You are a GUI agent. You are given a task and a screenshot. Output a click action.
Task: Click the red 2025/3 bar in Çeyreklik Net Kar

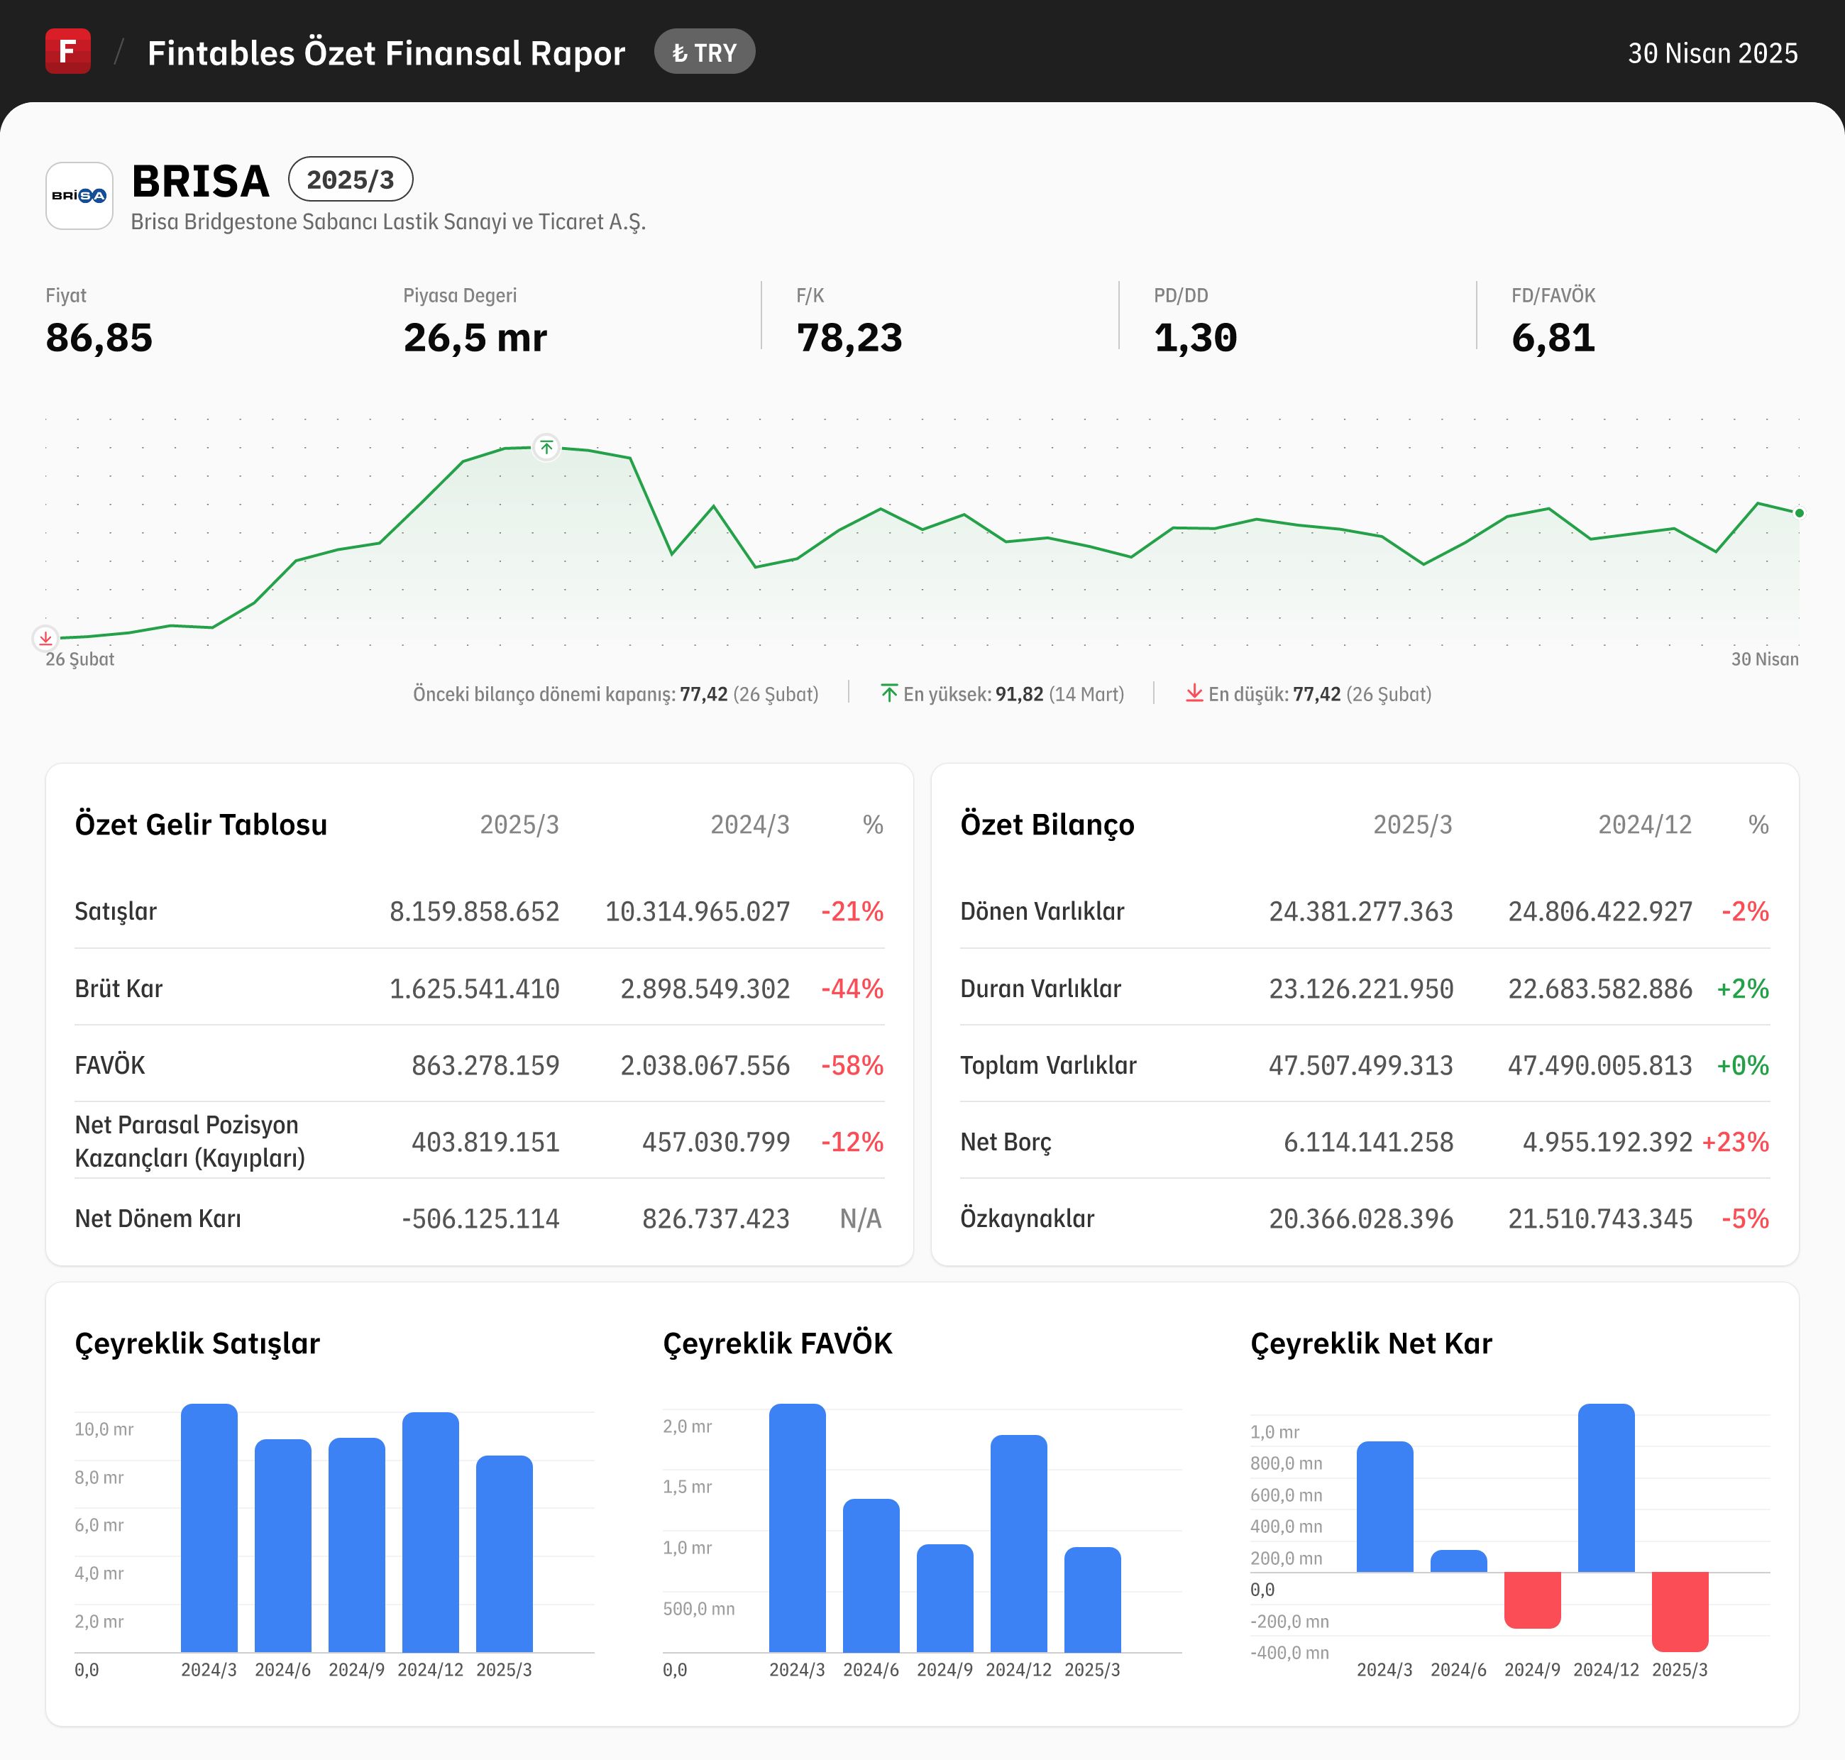point(1680,1612)
